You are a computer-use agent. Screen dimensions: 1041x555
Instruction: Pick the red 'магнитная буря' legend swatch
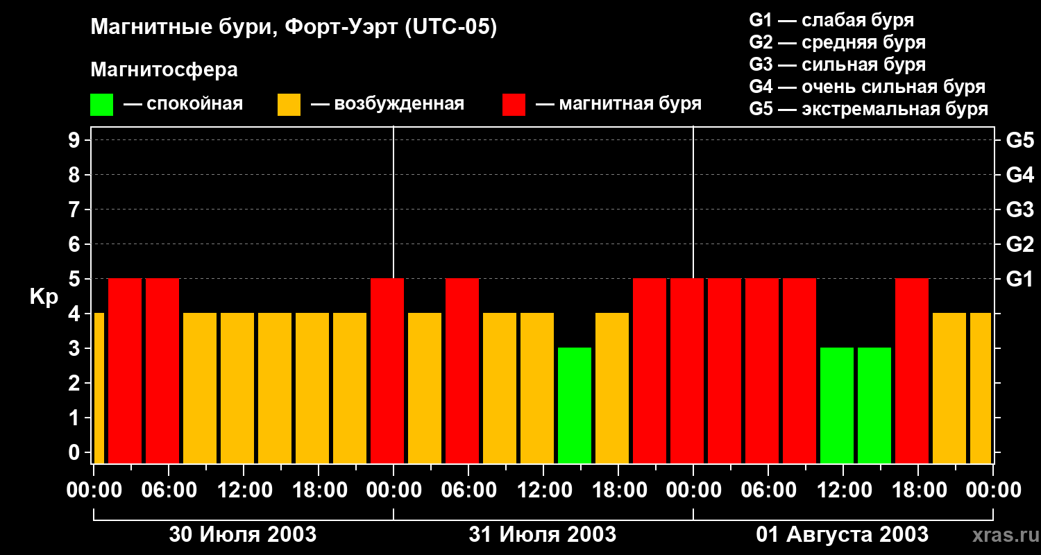[x=514, y=105]
